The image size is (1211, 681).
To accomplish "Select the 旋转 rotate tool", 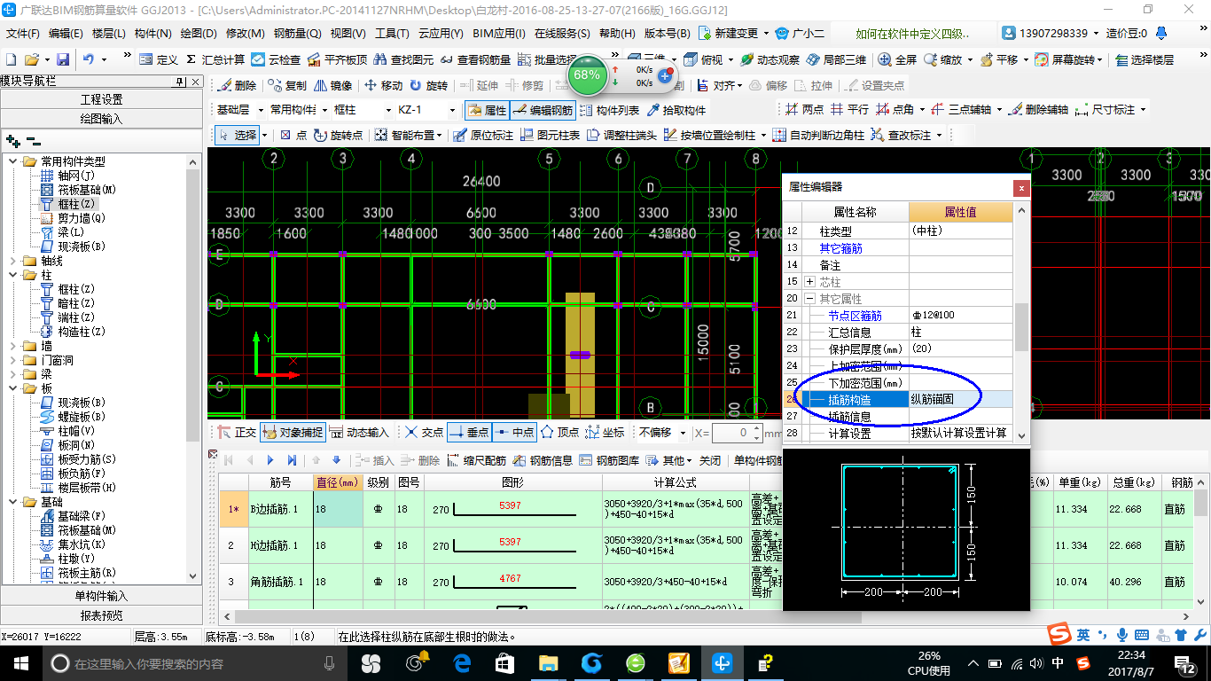I will click(x=428, y=85).
